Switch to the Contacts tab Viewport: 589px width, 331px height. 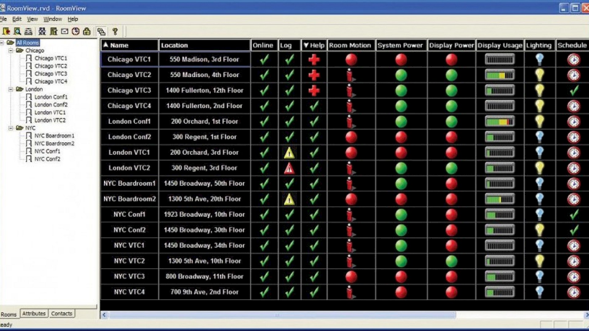pyautogui.click(x=62, y=314)
